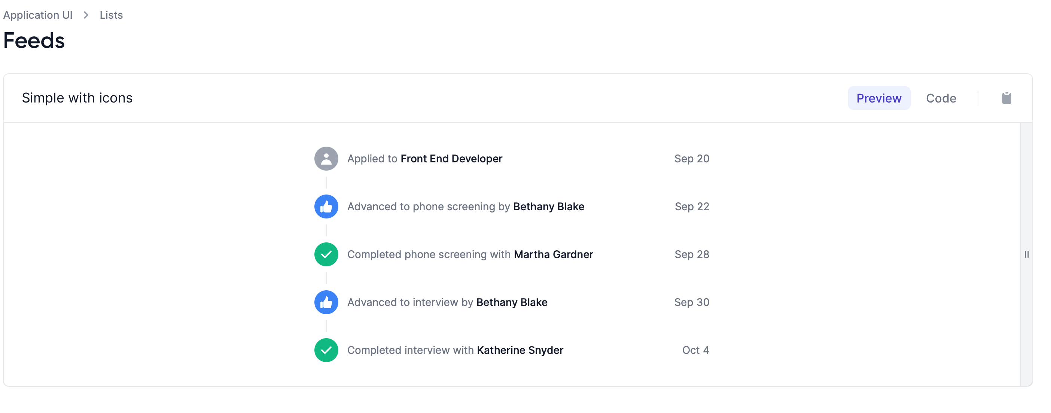Open the Lists breadcrumb link

click(x=111, y=15)
